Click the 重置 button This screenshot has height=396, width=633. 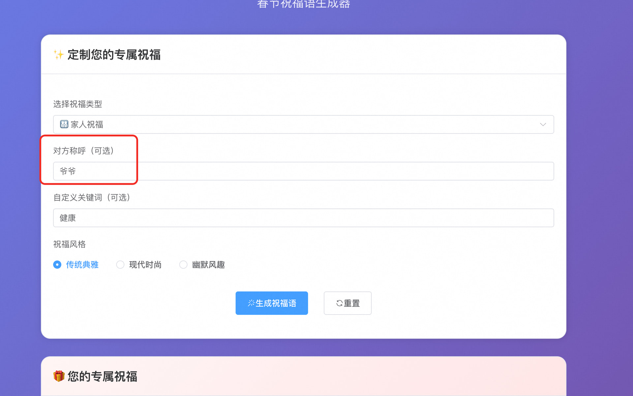pyautogui.click(x=347, y=303)
